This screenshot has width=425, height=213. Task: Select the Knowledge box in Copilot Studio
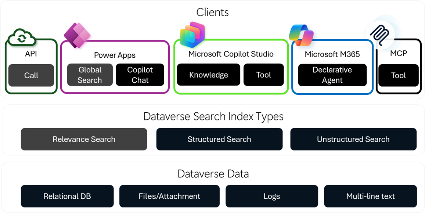pyautogui.click(x=208, y=75)
